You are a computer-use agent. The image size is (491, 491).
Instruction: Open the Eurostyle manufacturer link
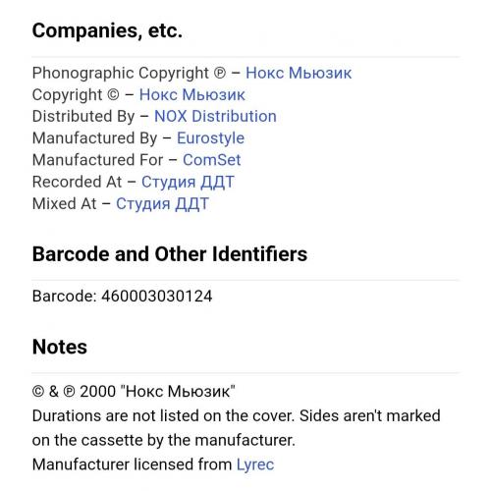(x=210, y=138)
